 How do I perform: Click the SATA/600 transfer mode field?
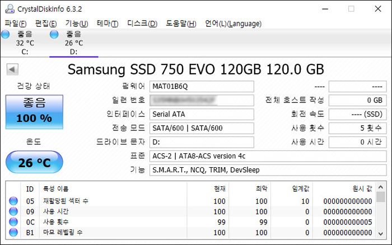click(202, 128)
